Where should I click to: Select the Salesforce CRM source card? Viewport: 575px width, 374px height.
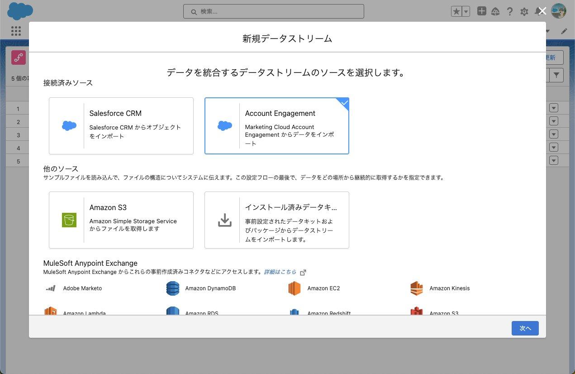[x=121, y=126]
